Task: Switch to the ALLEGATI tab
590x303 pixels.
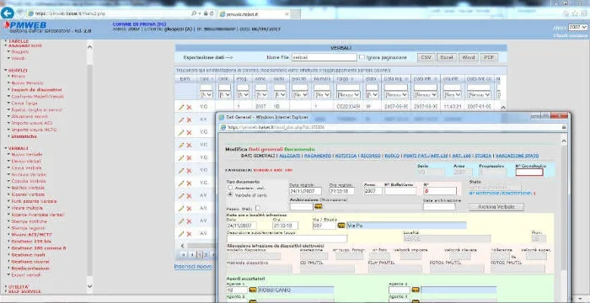Action: coord(290,156)
